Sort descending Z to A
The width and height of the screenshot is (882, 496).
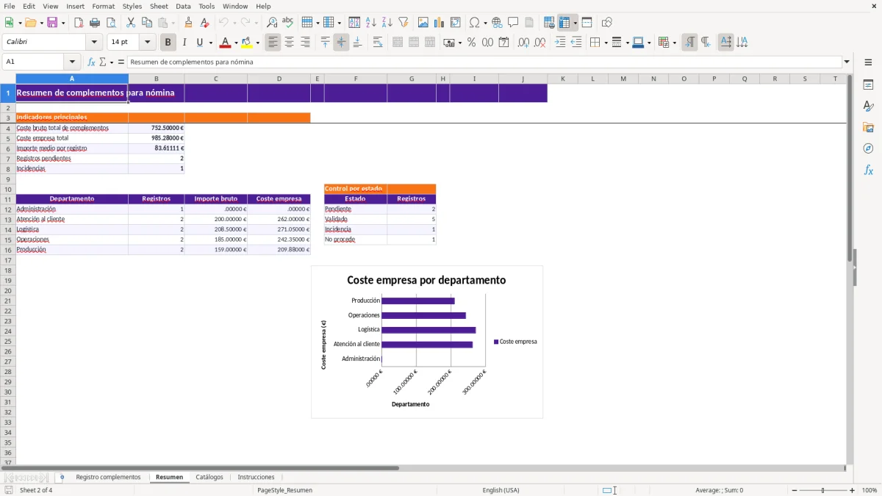coord(387,23)
